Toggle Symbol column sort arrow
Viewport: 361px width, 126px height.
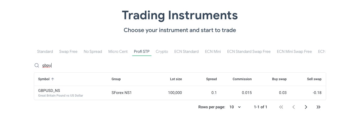pyautogui.click(x=53, y=79)
